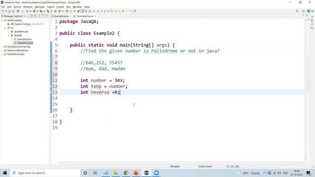Click the Search magnifier icon at top right
Image resolution: width=315 pixels, height=177 pixels.
(297, 11)
